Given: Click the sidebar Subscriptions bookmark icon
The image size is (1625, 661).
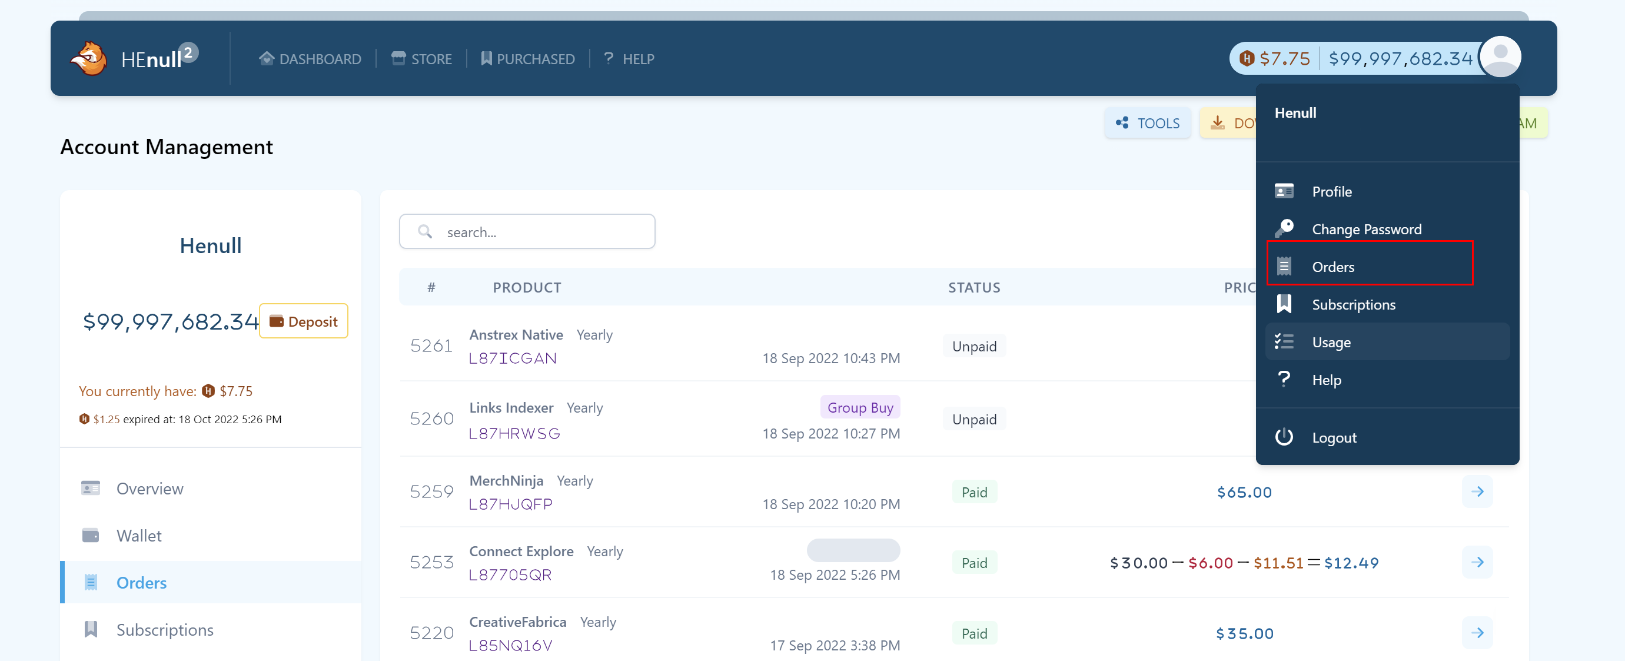Looking at the screenshot, I should [90, 629].
